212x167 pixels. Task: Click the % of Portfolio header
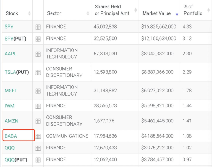click(x=193, y=10)
